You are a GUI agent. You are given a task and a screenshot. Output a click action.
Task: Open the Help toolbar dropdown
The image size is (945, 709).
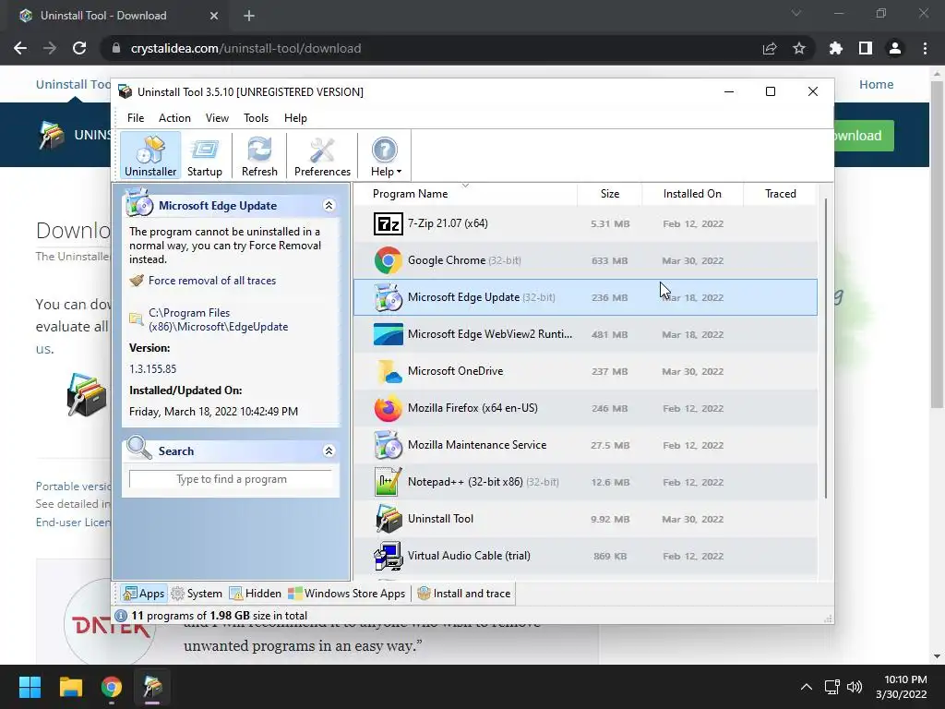point(385,156)
